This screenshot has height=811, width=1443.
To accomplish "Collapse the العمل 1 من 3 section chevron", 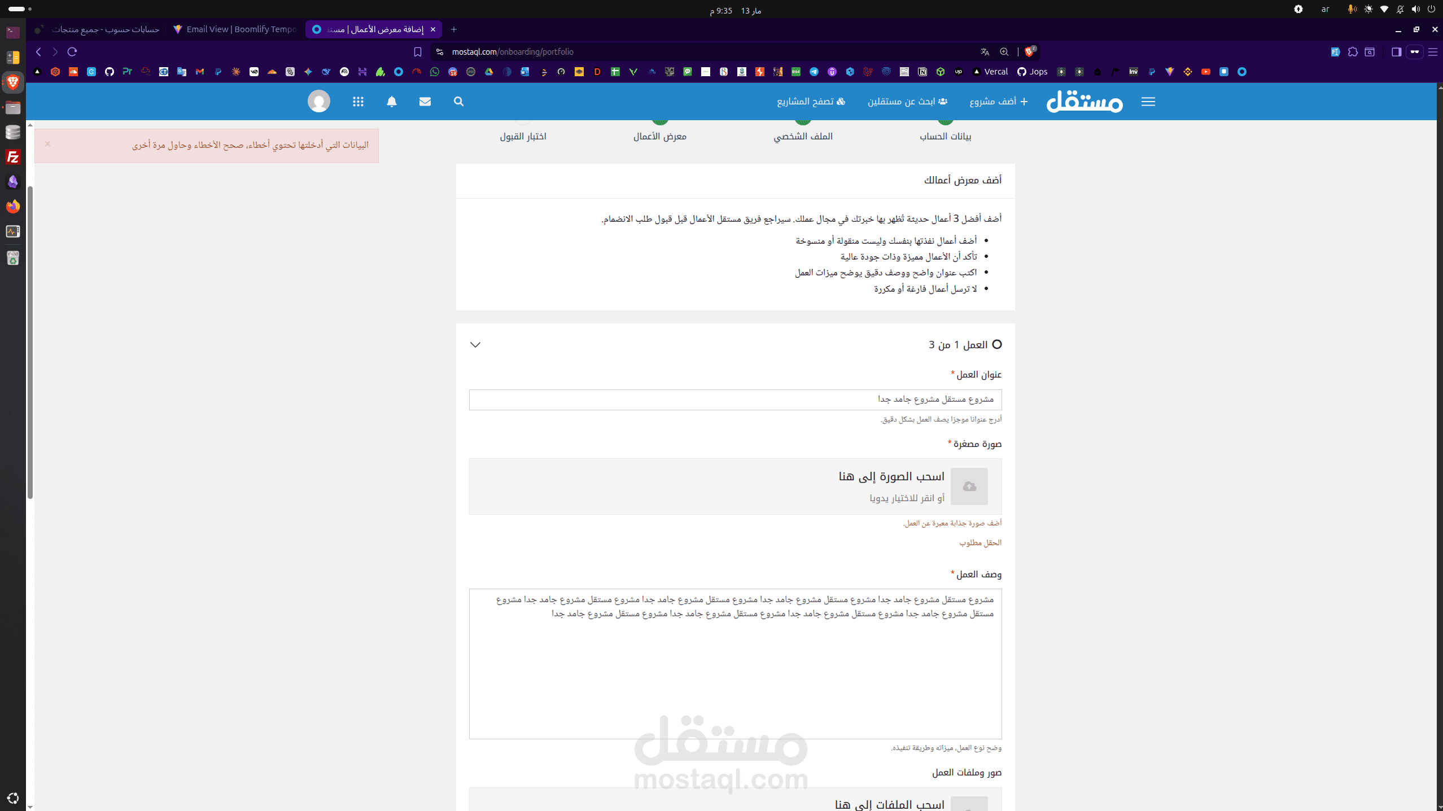I will (x=475, y=345).
